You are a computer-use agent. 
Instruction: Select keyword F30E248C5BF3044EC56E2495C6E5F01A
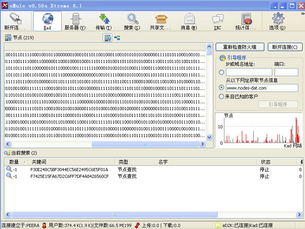pos(69,170)
